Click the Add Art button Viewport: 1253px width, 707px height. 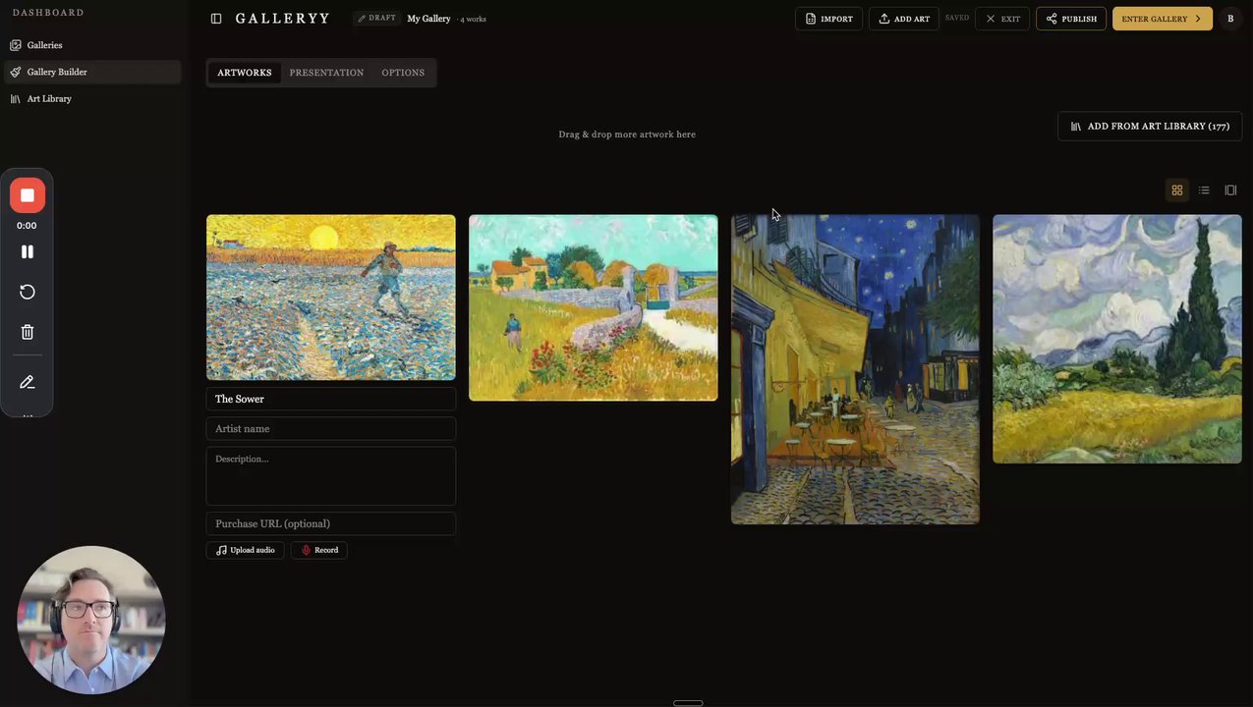pyautogui.click(x=904, y=19)
